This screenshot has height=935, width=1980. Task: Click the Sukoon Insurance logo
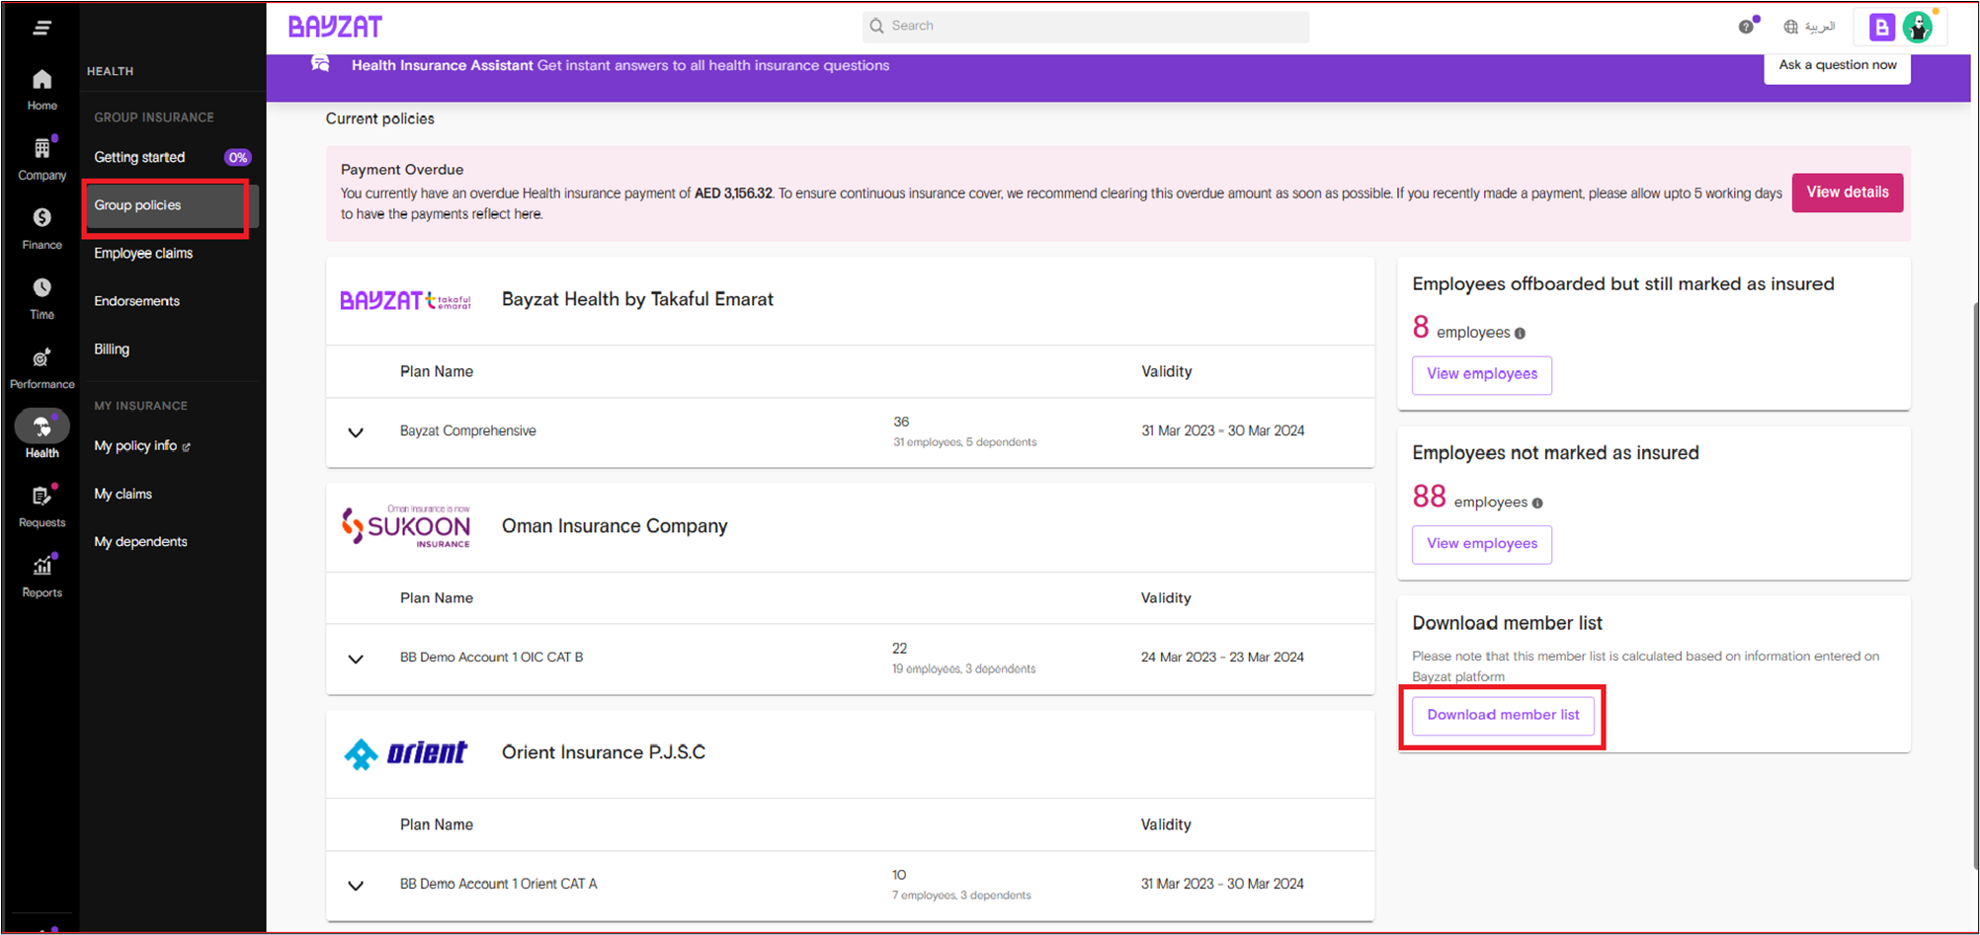(406, 526)
